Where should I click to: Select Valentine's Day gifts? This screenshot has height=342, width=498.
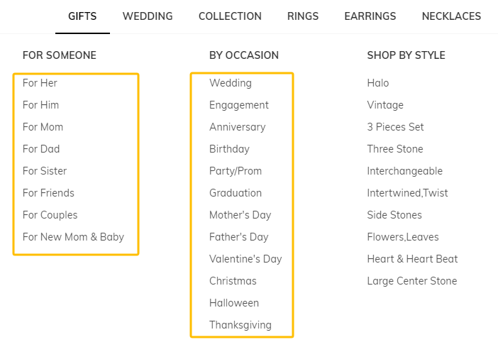(245, 259)
